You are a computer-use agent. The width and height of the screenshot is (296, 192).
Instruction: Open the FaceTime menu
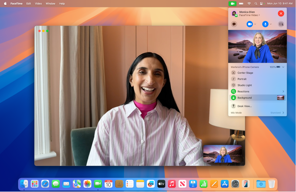(17, 3)
